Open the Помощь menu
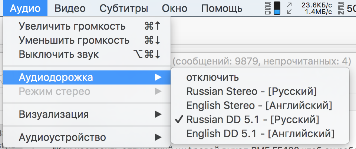 pyautogui.click(x=222, y=8)
